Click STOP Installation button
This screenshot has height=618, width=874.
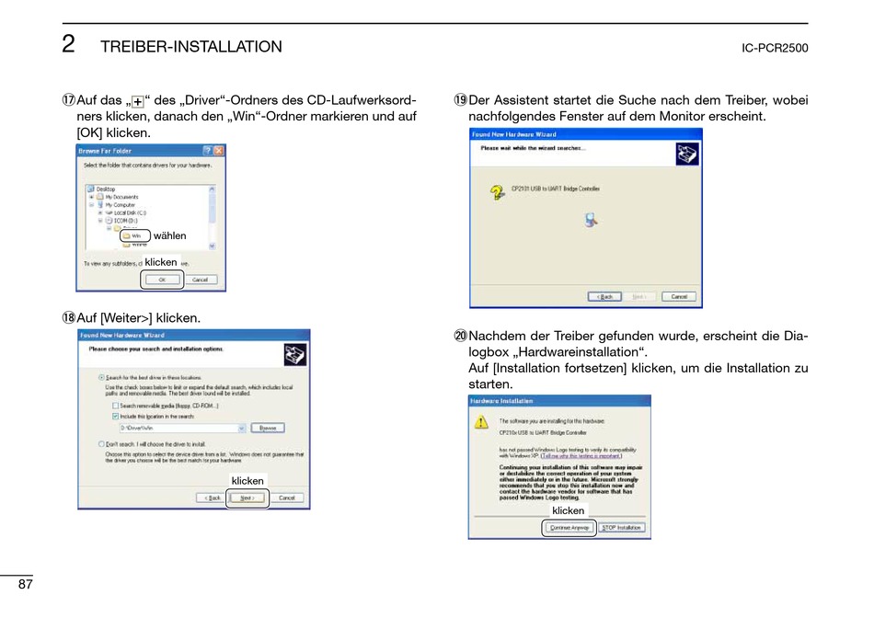[622, 528]
